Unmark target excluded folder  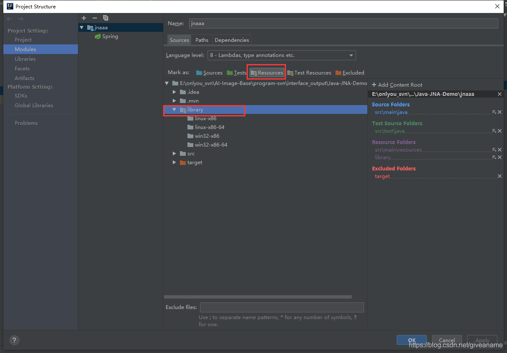499,176
